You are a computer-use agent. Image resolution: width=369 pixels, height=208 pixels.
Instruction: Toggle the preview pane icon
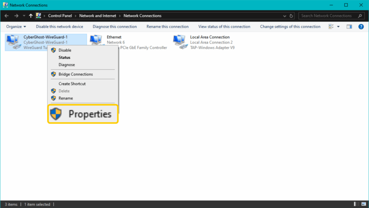(x=349, y=27)
